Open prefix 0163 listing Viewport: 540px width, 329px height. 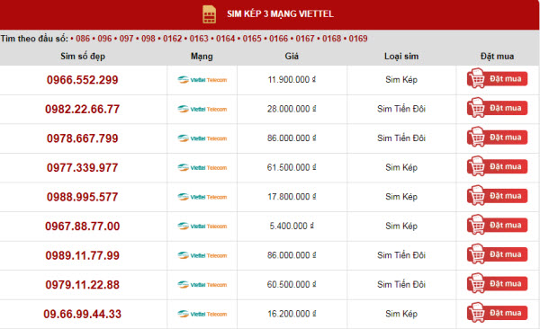(199, 39)
